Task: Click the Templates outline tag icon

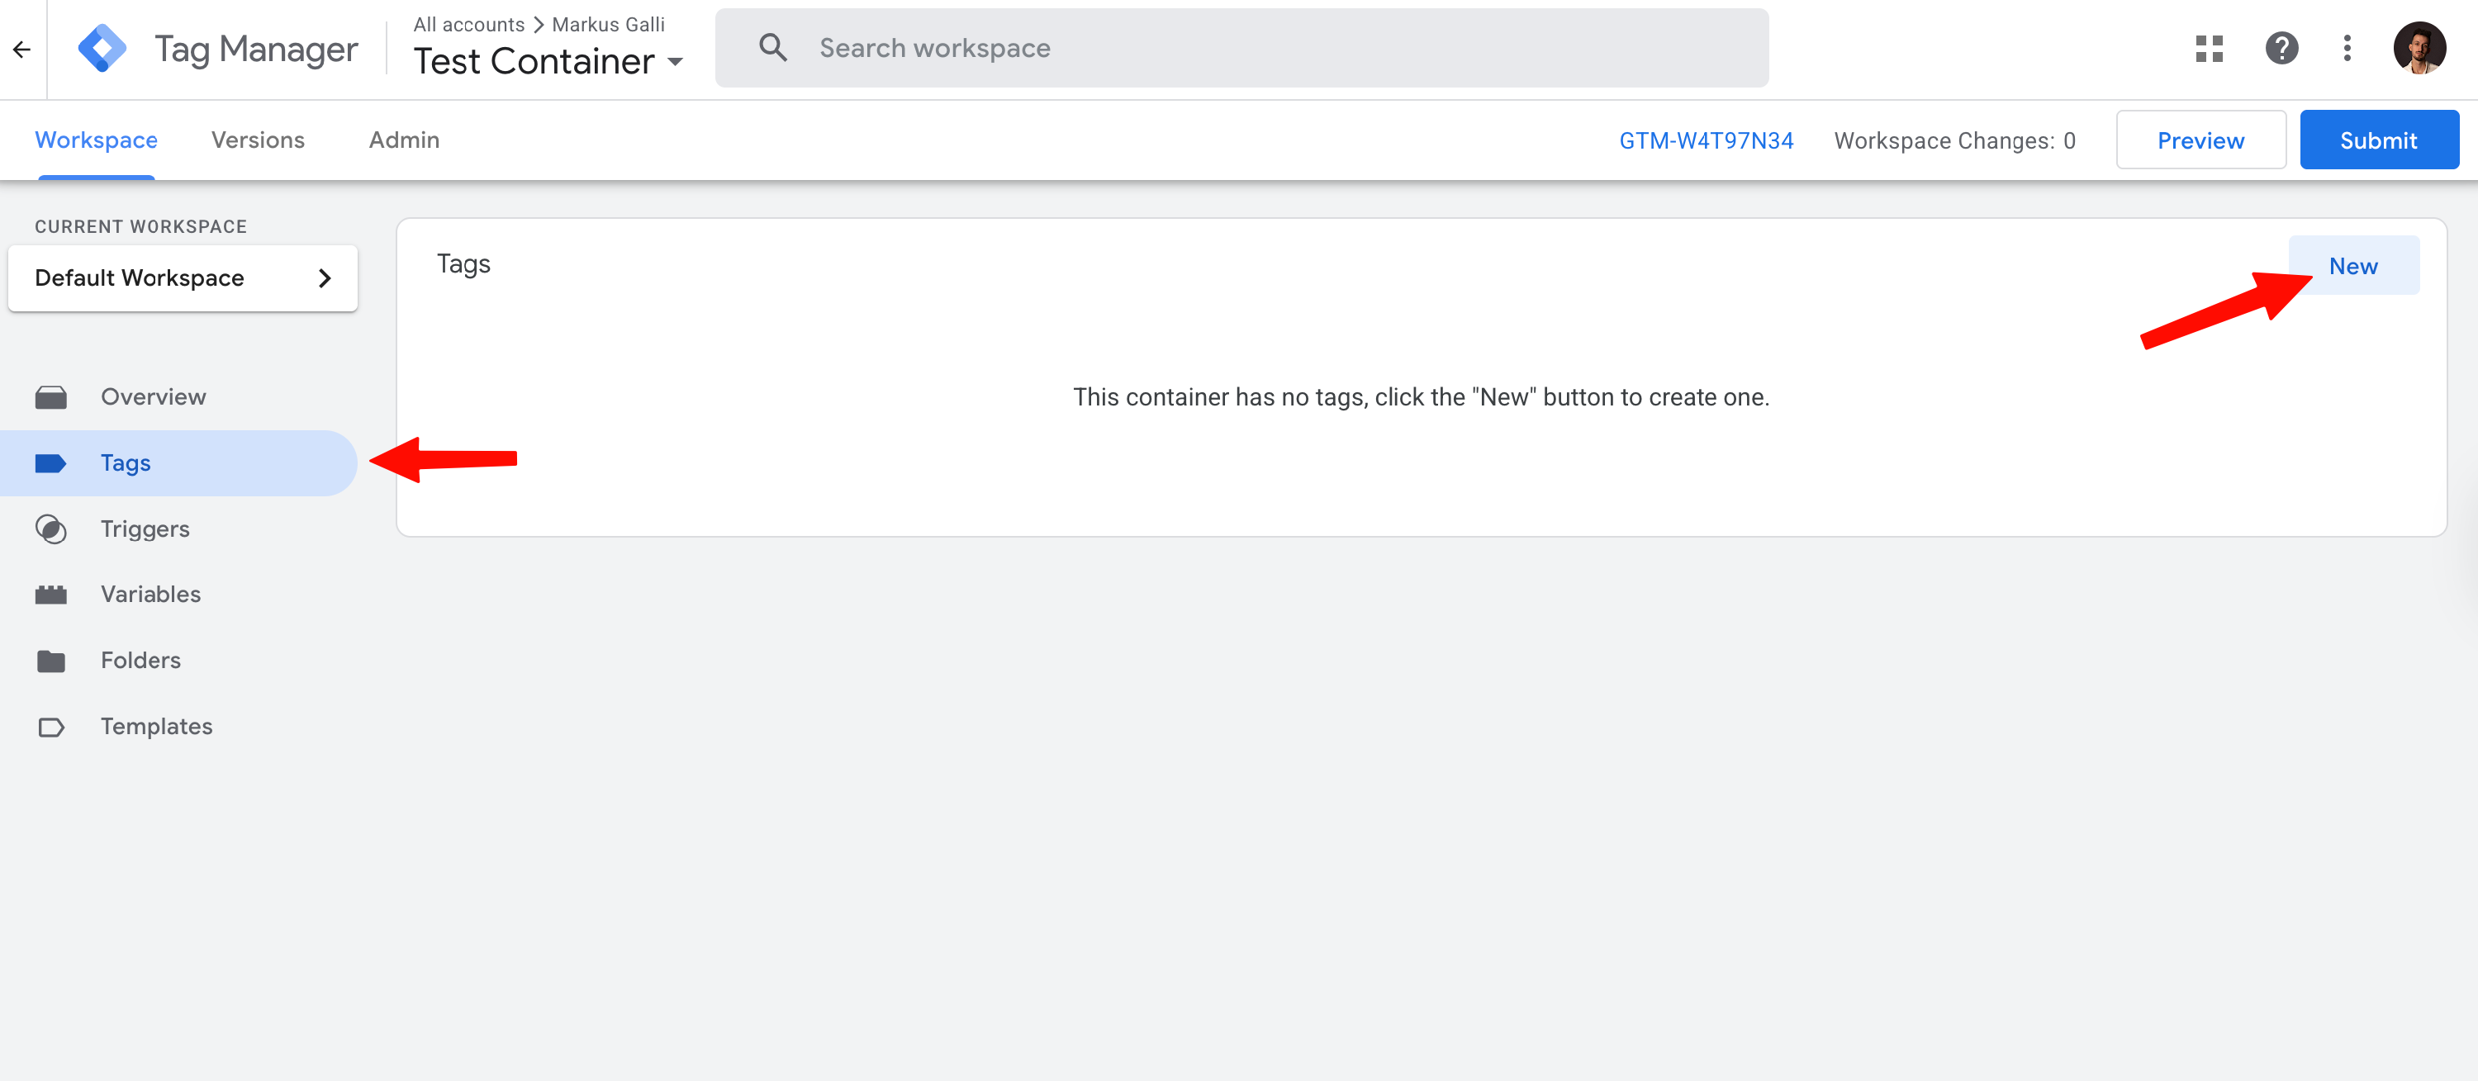Action: click(x=51, y=727)
